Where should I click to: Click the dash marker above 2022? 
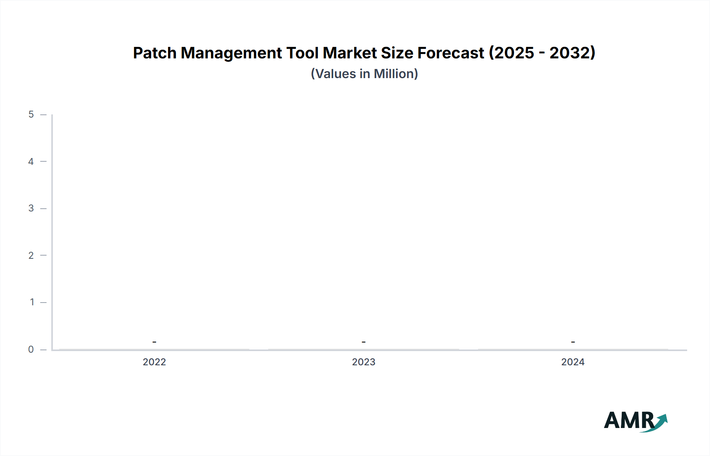click(154, 341)
